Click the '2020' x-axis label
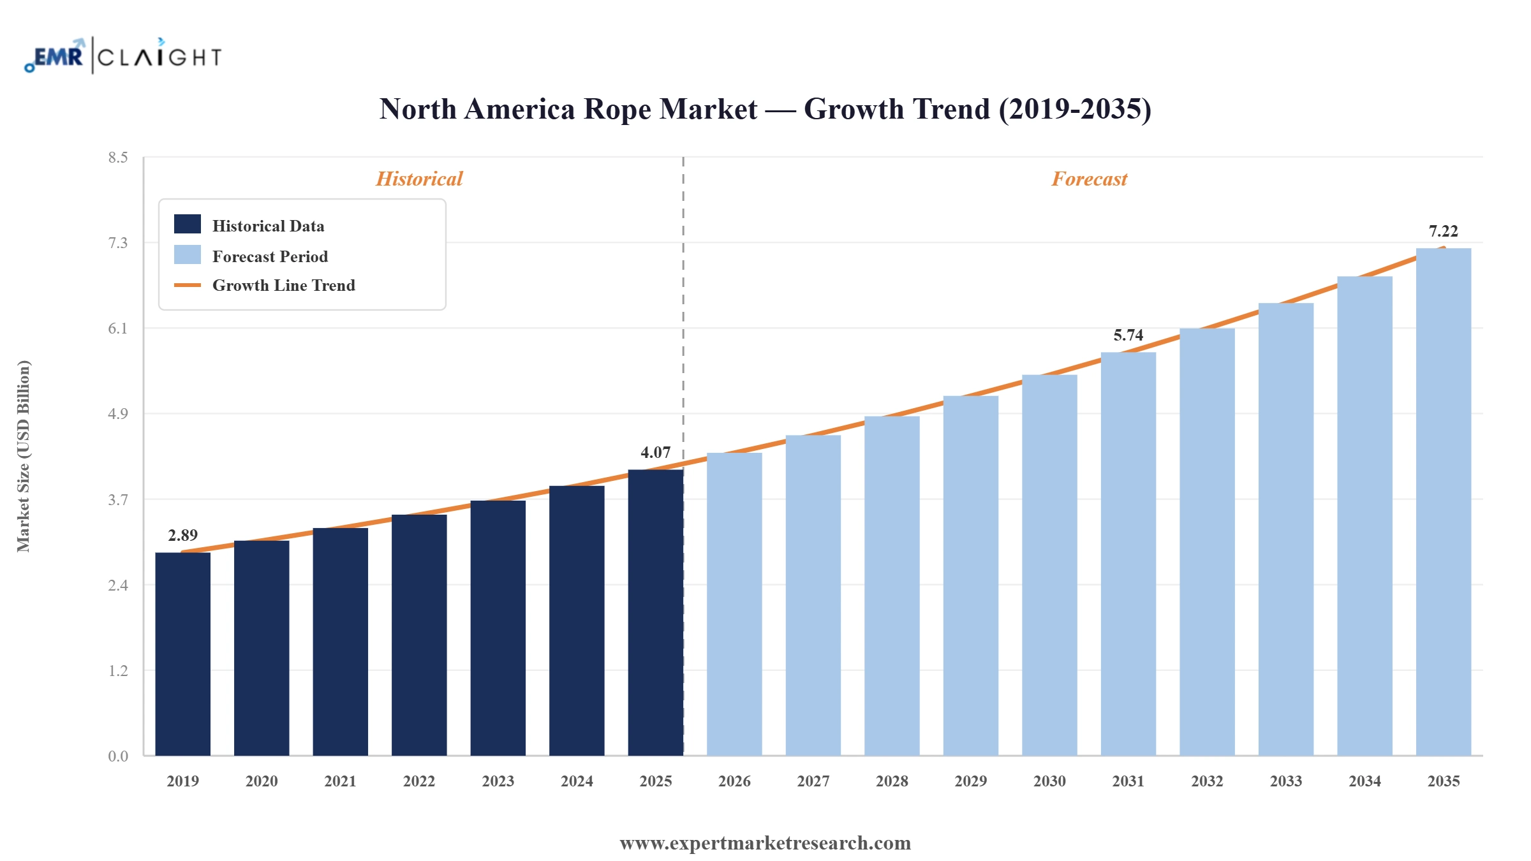The image size is (1531, 861). click(x=262, y=781)
